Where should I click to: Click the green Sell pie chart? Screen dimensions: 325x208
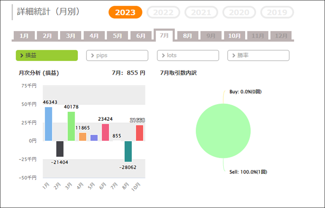[x=223, y=130]
